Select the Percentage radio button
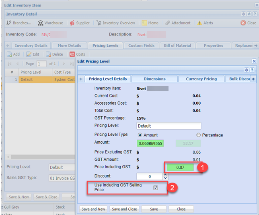 point(198,135)
